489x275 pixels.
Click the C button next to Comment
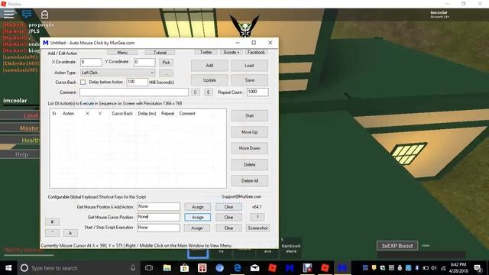pyautogui.click(x=196, y=92)
